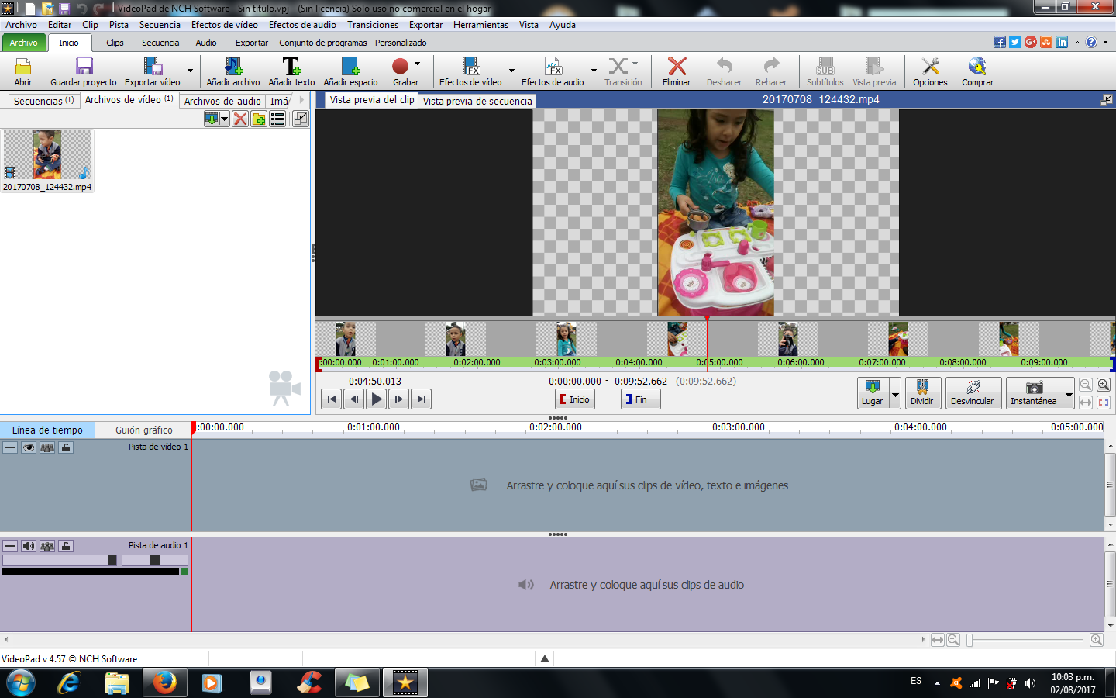Click Añadir espacio toolbar icon
The height and width of the screenshot is (698, 1116).
(350, 67)
